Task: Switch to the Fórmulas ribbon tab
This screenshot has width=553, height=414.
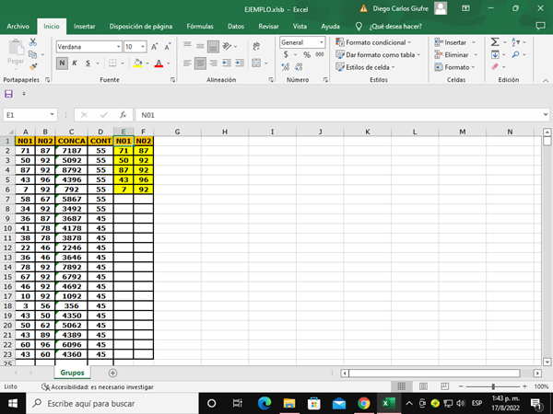Action: click(200, 27)
